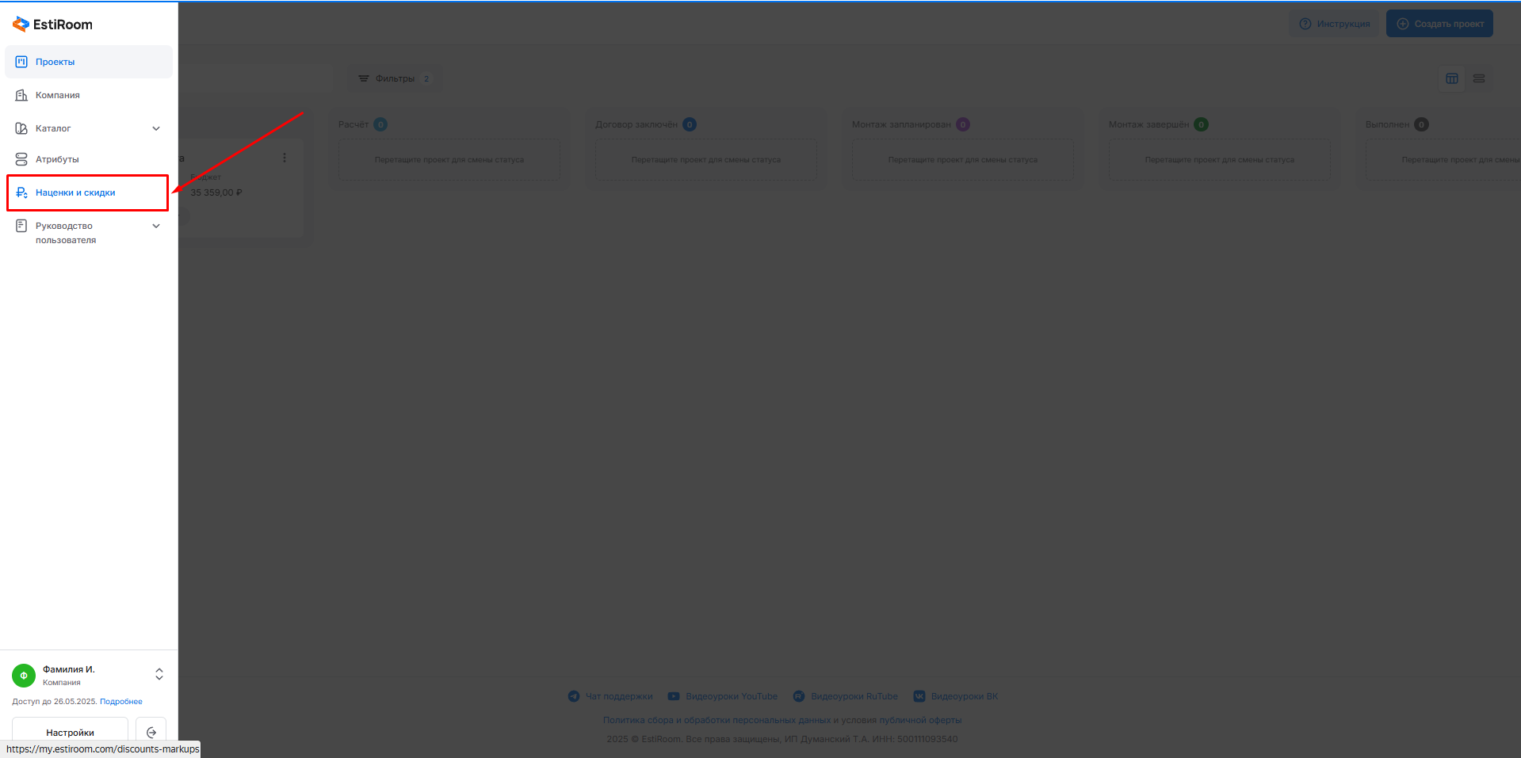Switch to list view layout
This screenshot has width=1521, height=758.
point(1479,78)
